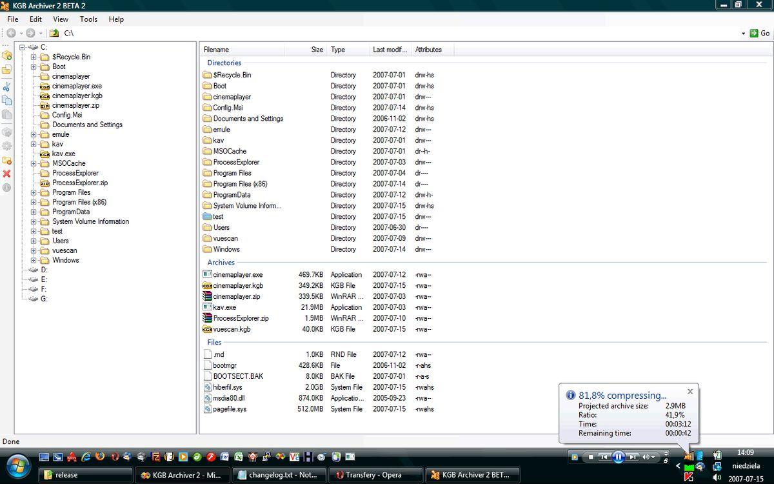774x484 pixels.
Task: Sort by the Attributes column header
Action: click(x=432, y=50)
